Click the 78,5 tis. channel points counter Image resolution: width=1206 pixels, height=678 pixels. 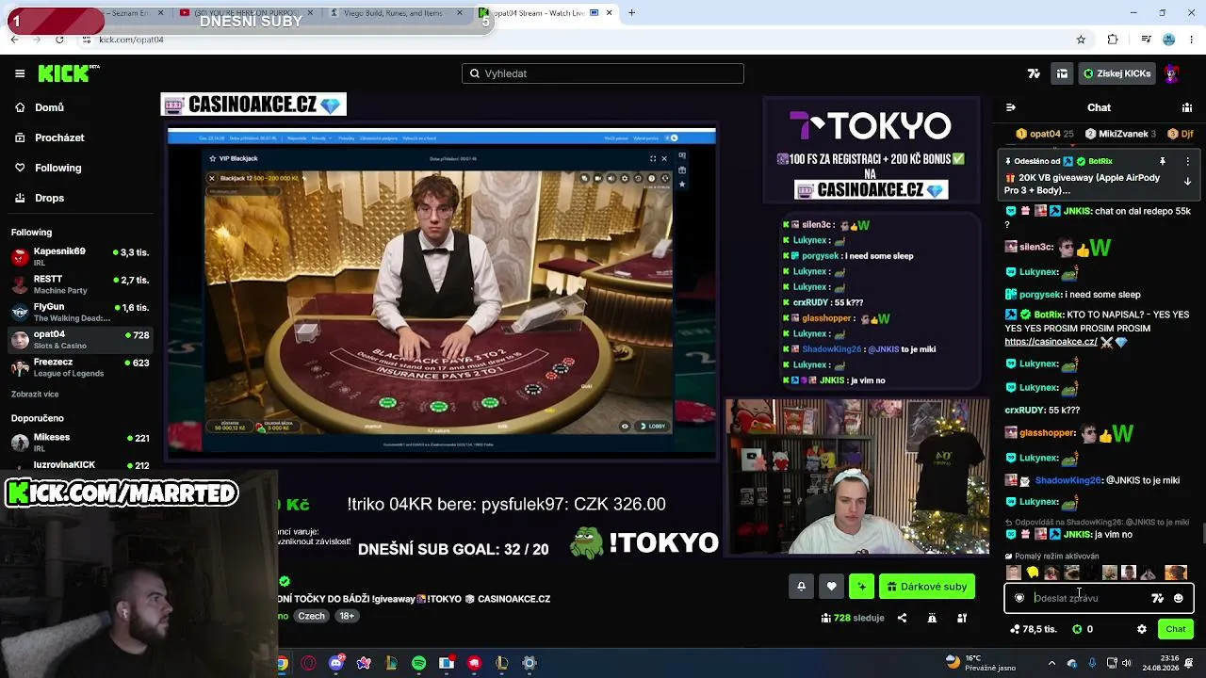click(x=1033, y=629)
